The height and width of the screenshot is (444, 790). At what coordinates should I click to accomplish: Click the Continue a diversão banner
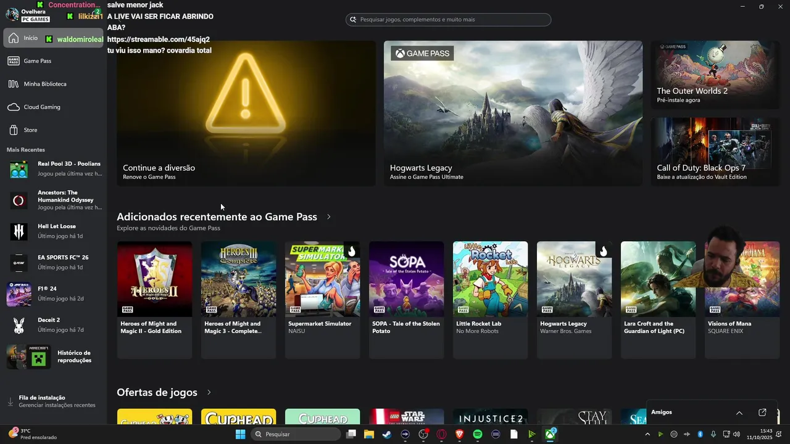[246, 113]
